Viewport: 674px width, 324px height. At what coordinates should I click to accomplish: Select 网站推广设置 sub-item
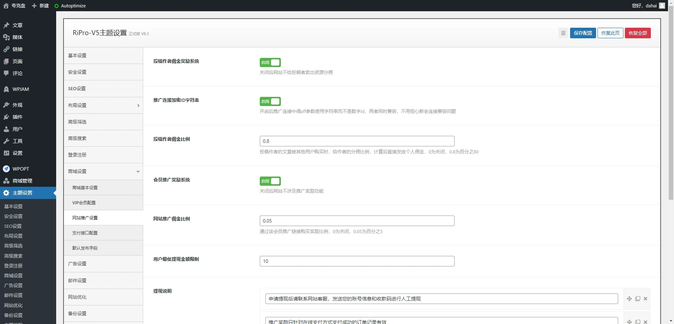click(x=103, y=218)
